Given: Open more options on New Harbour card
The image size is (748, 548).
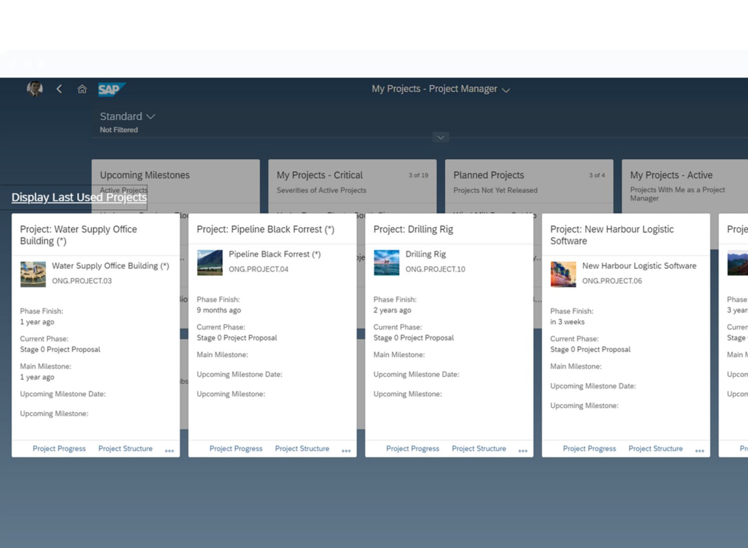Looking at the screenshot, I should [700, 450].
